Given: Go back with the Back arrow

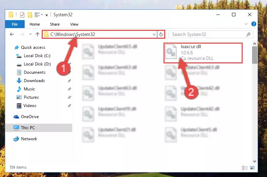Looking at the screenshot, I should pos(12,34).
